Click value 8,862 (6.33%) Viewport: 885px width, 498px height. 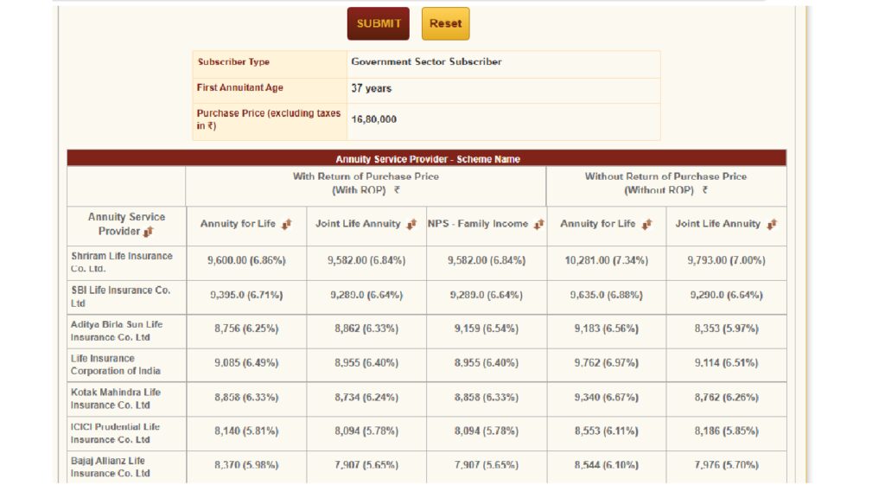(x=366, y=329)
